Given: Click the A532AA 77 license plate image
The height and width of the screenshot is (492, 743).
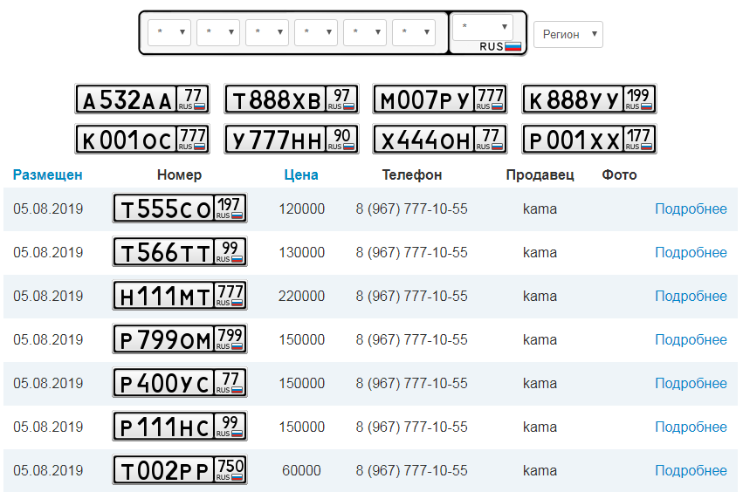Looking at the screenshot, I should click(142, 99).
